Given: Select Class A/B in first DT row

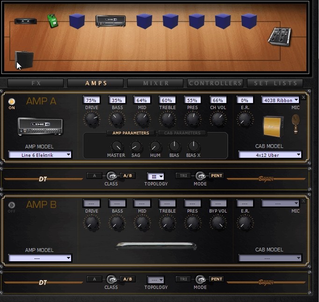Looking at the screenshot, I should pos(128,176).
